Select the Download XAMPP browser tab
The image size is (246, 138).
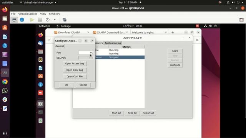pos(71,32)
